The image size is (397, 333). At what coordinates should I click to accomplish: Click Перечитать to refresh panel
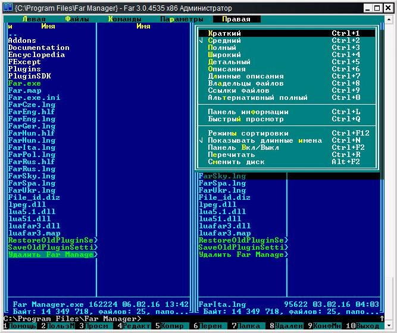pos(287,155)
